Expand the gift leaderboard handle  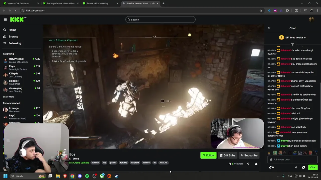(292, 44)
